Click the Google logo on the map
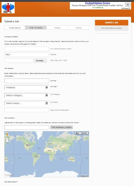 click(8, 175)
